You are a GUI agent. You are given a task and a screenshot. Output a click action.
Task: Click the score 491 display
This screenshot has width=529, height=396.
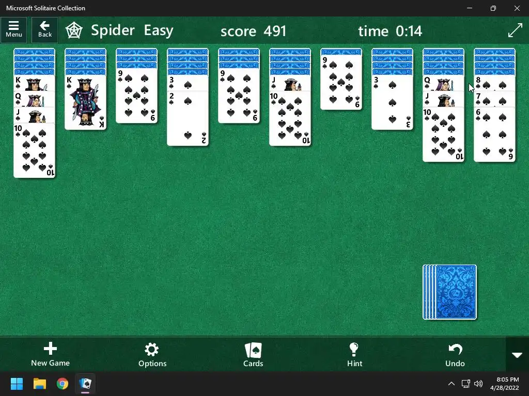(253, 31)
